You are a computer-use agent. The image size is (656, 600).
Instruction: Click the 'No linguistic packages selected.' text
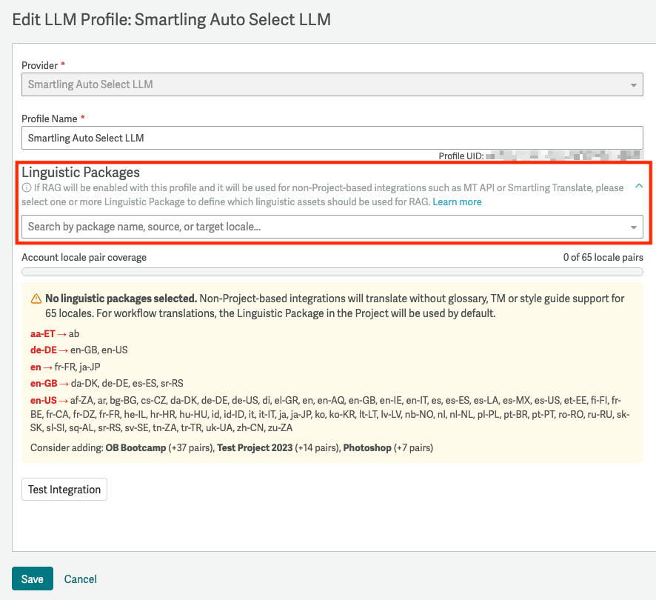(x=121, y=299)
